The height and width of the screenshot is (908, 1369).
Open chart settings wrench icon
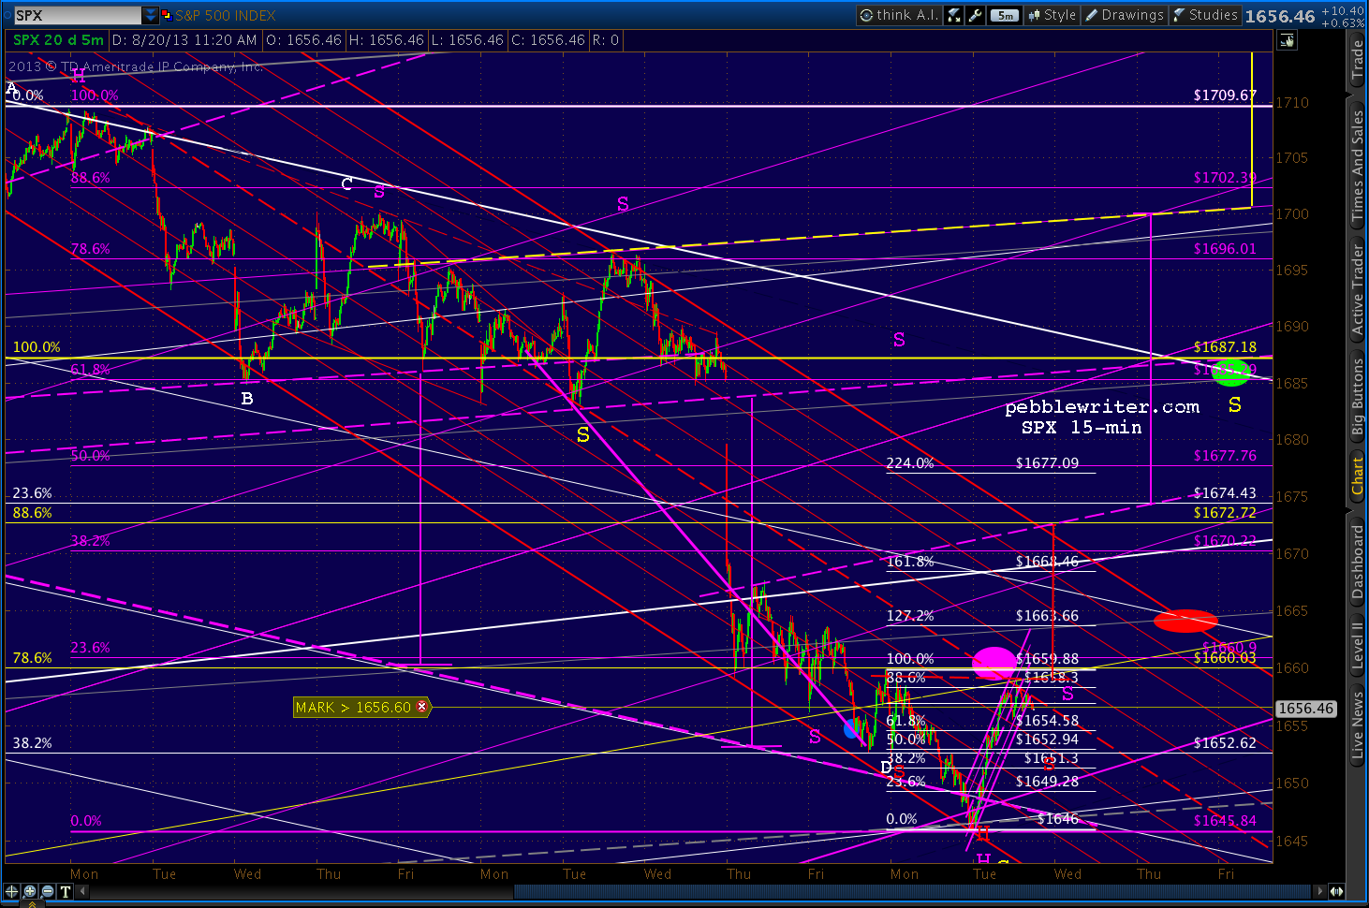click(x=976, y=15)
